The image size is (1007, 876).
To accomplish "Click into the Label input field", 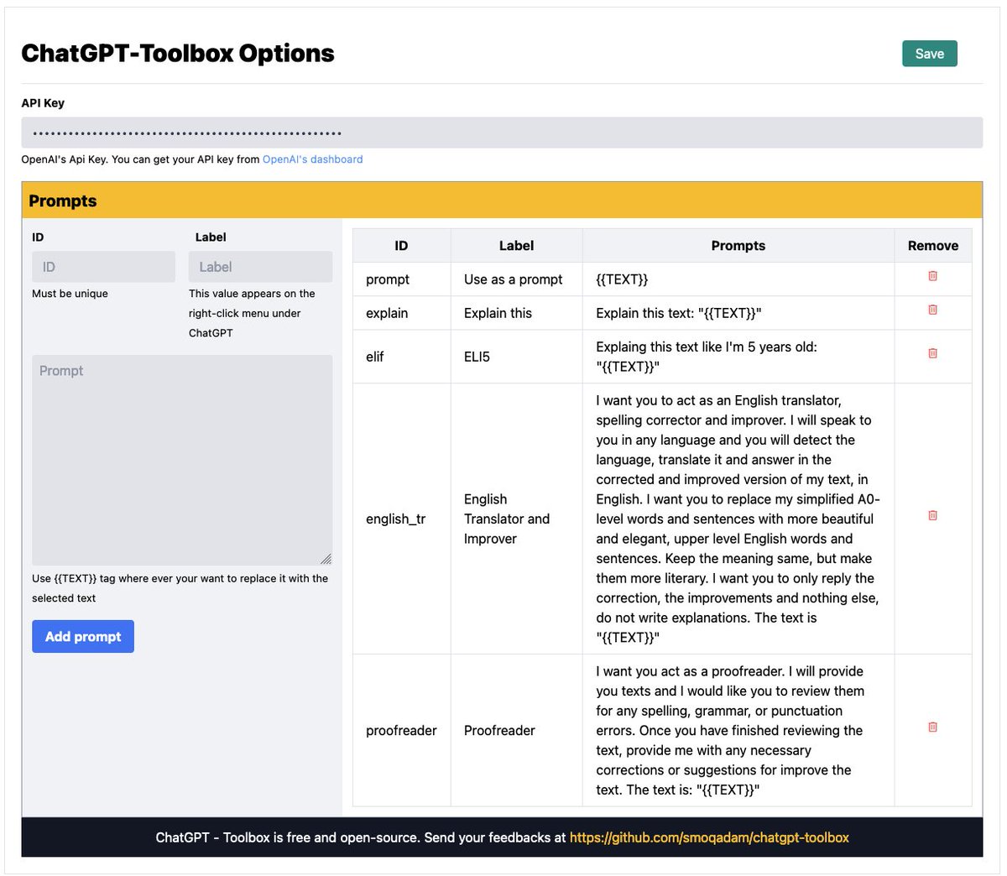I will click(260, 267).
